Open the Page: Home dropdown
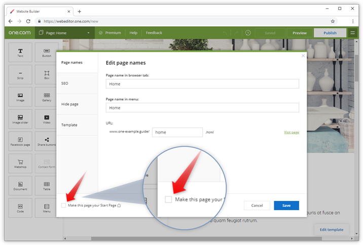Image resolution: width=363 pixels, height=245 pixels. 63,33
